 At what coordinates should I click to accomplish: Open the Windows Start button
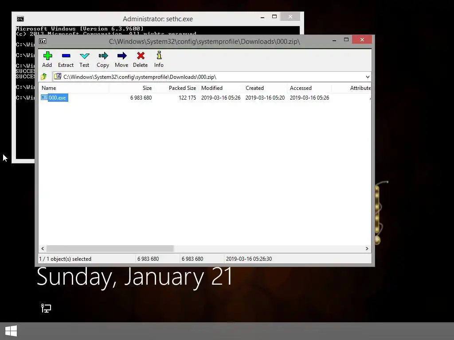pyautogui.click(x=11, y=331)
